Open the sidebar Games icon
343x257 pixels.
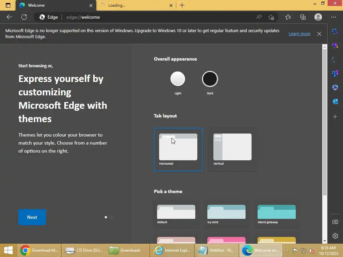pyautogui.click(x=335, y=73)
